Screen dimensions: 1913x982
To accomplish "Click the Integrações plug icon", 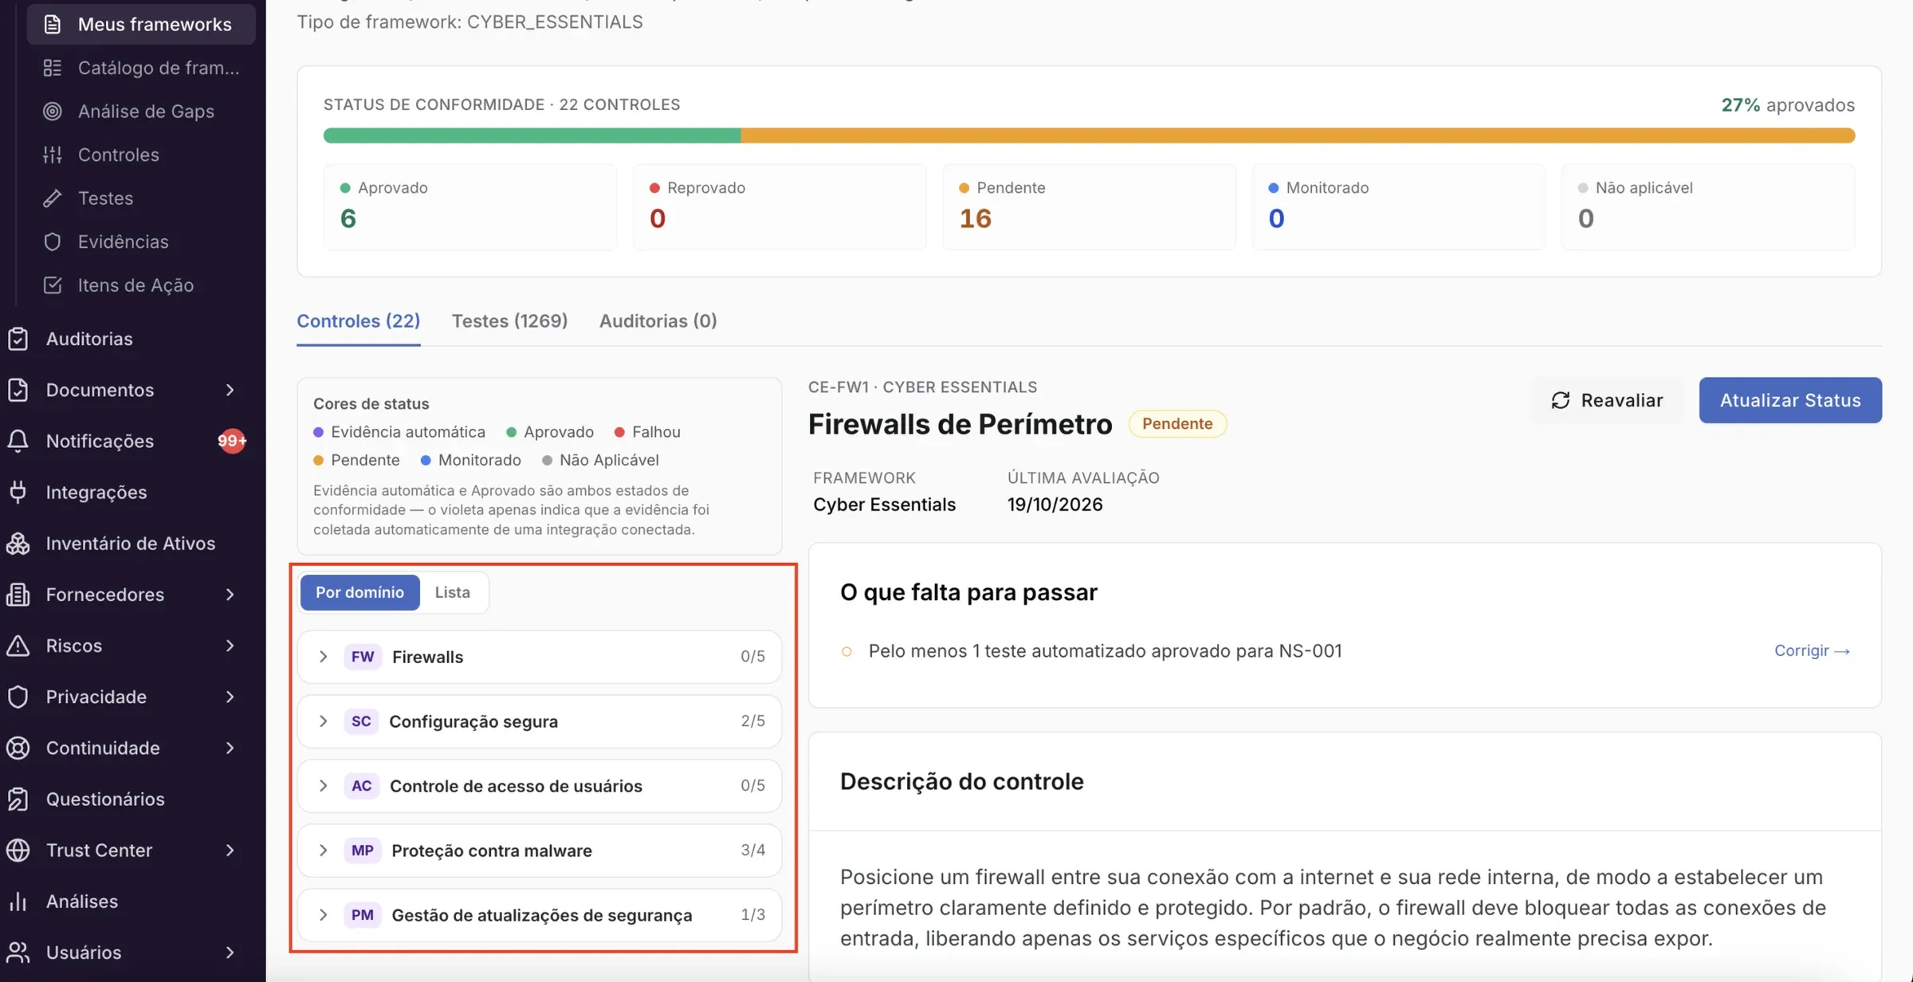I will [x=18, y=492].
